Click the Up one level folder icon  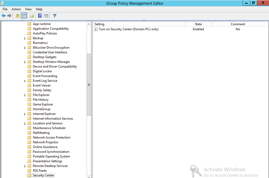[x=17, y=16]
